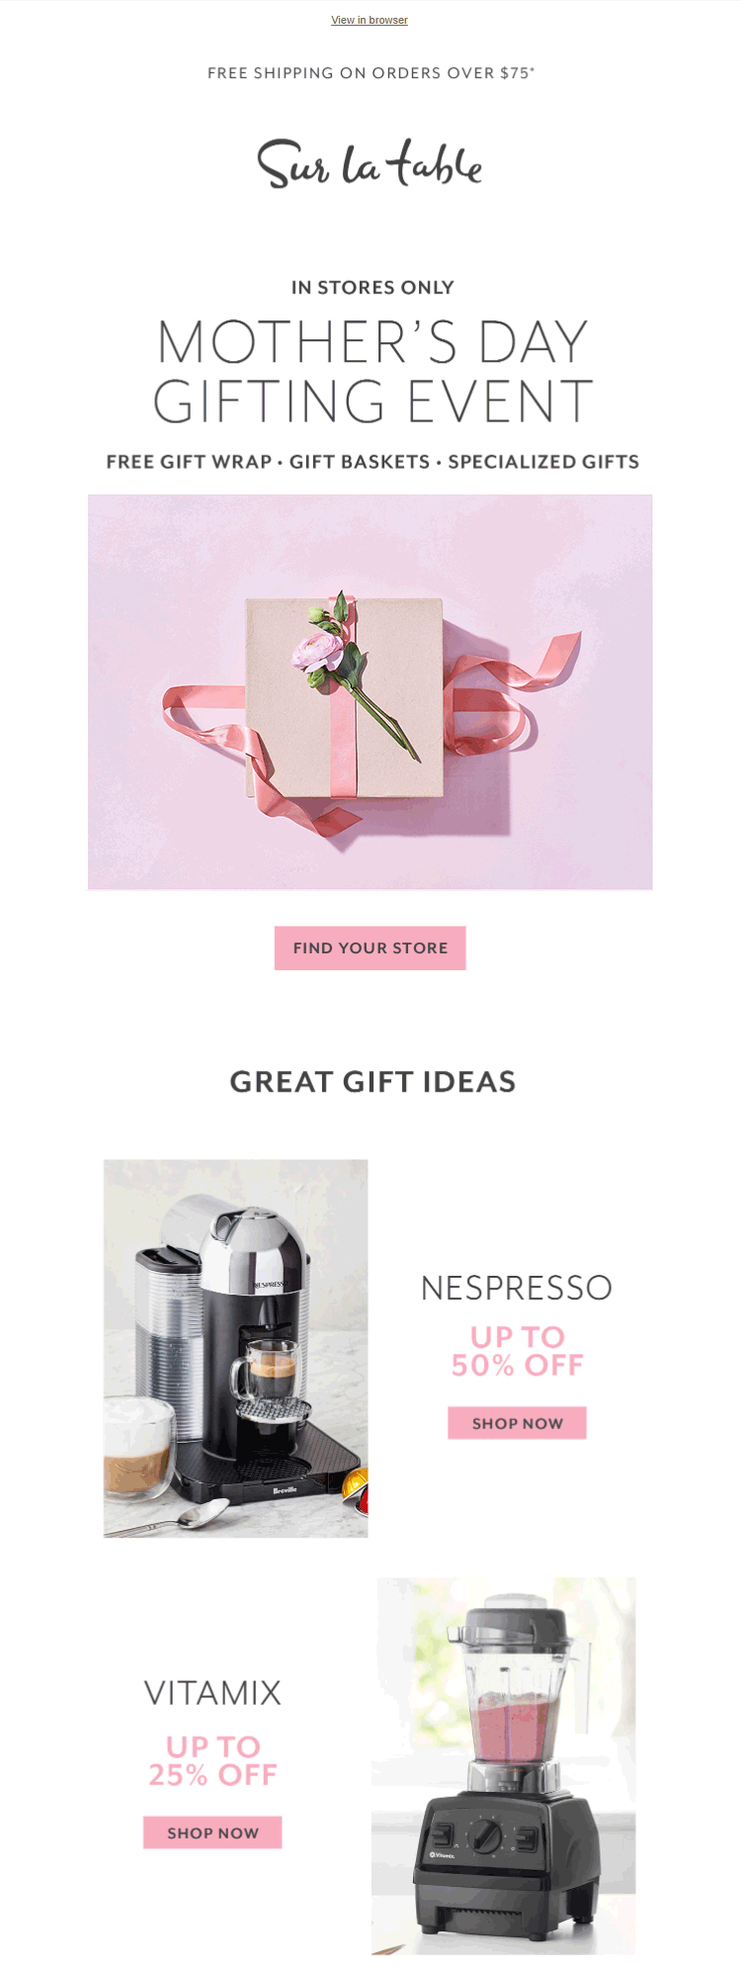Viewport: 741px width, 1972px height.
Task: Click the pink gift box image
Action: (x=370, y=692)
